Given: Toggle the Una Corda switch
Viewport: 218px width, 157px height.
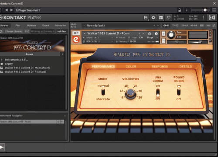Looking at the screenshot, I should click(x=158, y=92).
